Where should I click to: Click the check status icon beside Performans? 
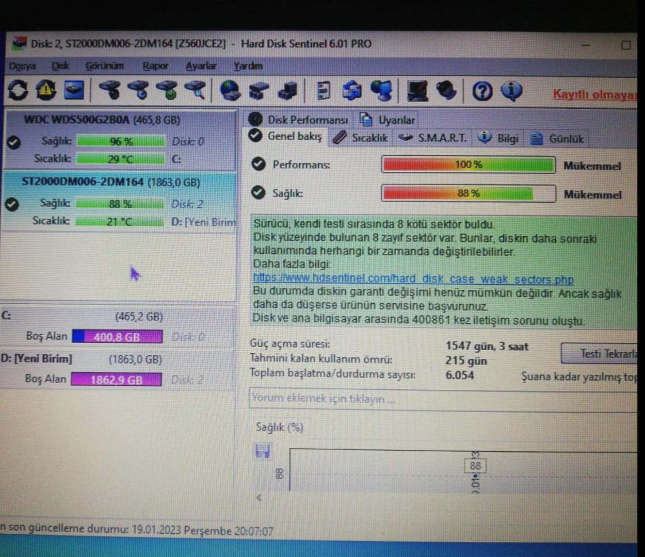click(258, 164)
